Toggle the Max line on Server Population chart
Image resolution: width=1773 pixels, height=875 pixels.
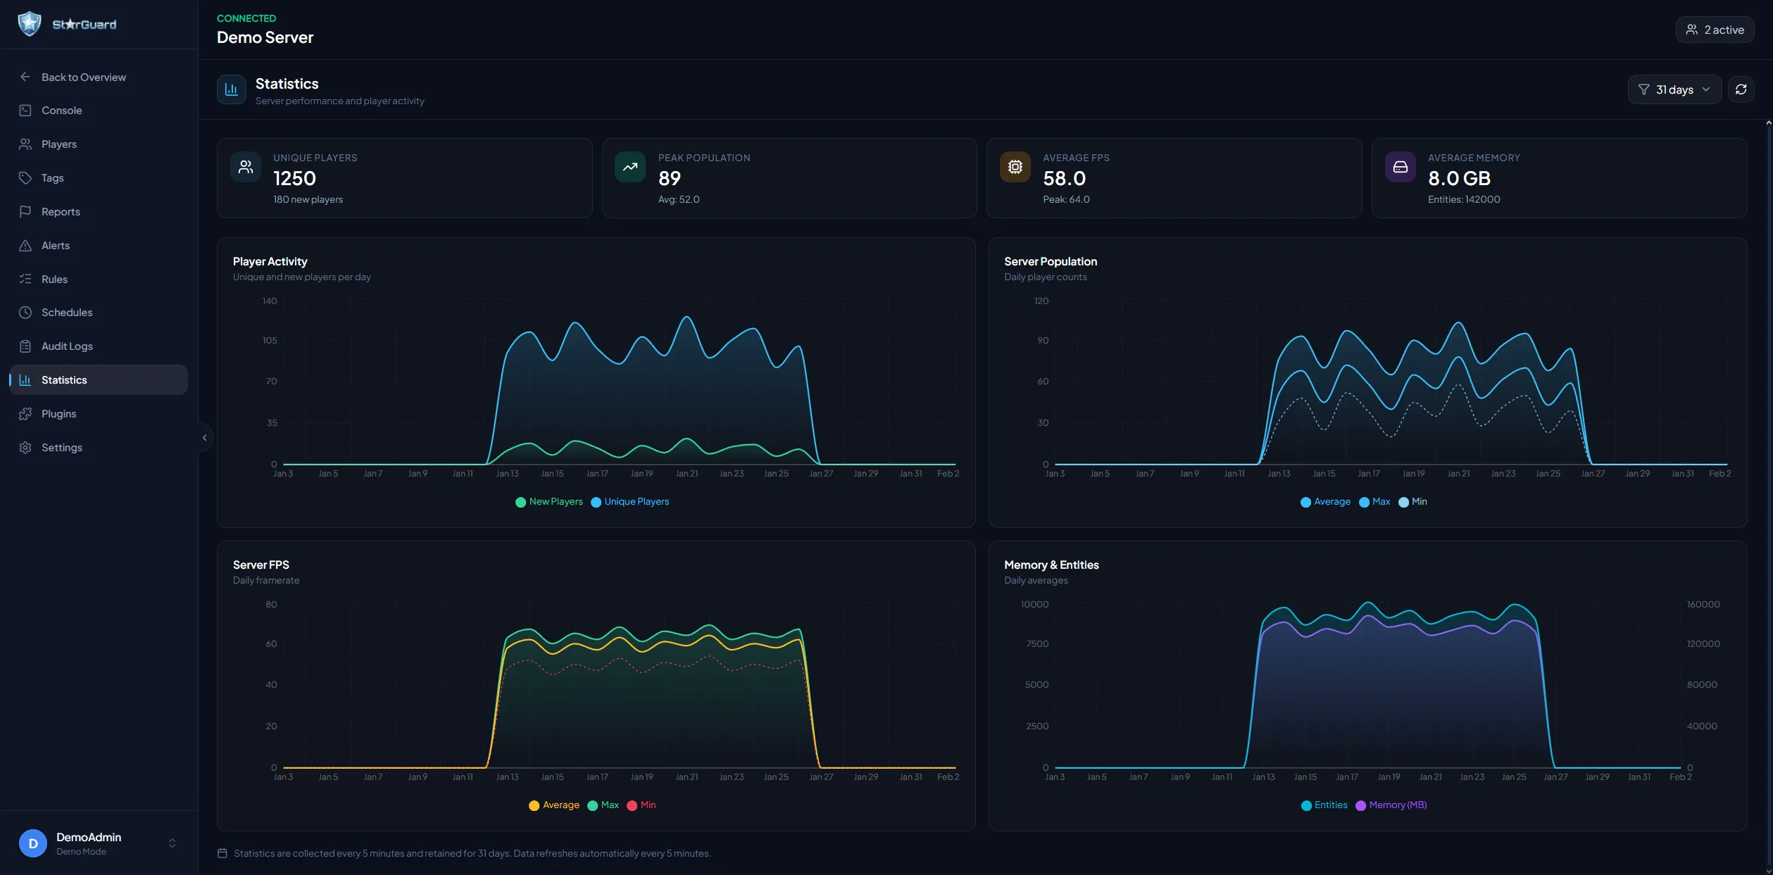point(1374,502)
